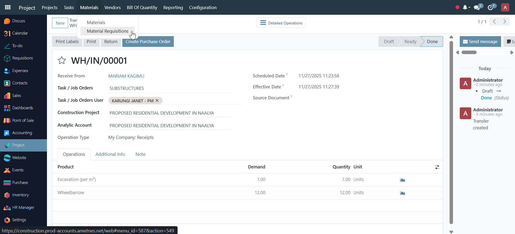Screen dimensions: 515x234
Task: Open MARIAM KAGIMU vendor link
Action: point(126,76)
